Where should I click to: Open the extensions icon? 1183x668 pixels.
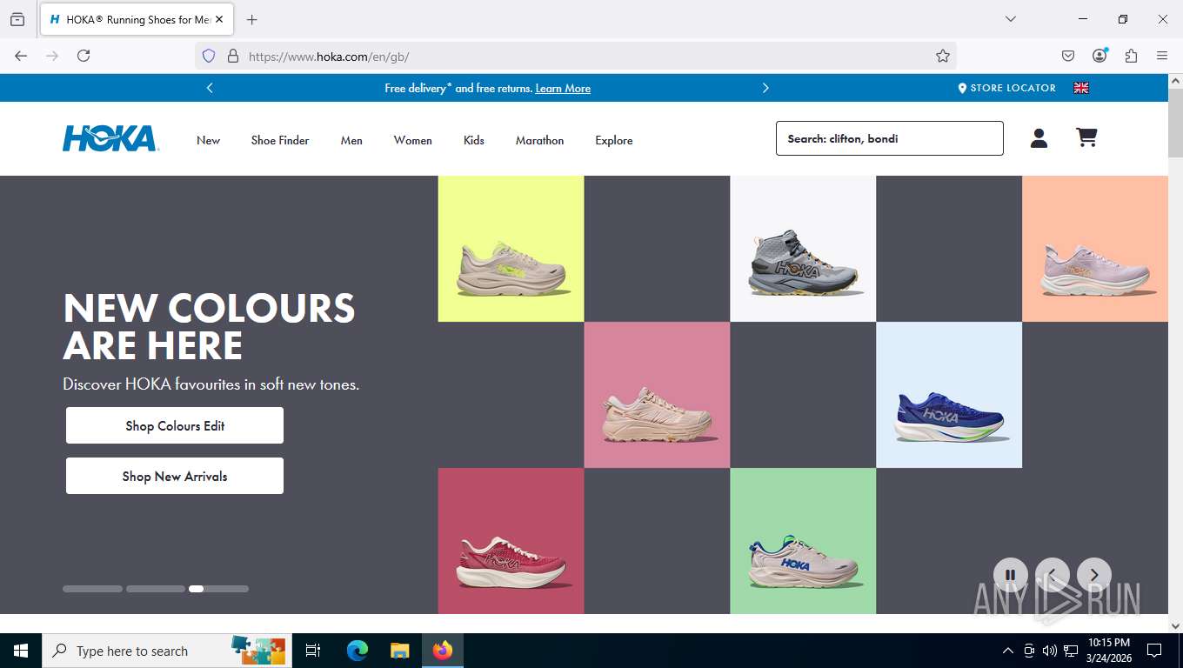(x=1131, y=56)
